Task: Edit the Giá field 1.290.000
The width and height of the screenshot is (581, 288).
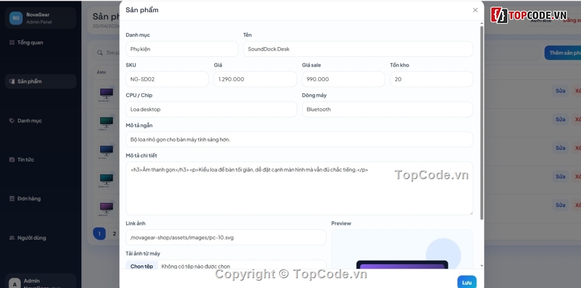Action: [255, 79]
